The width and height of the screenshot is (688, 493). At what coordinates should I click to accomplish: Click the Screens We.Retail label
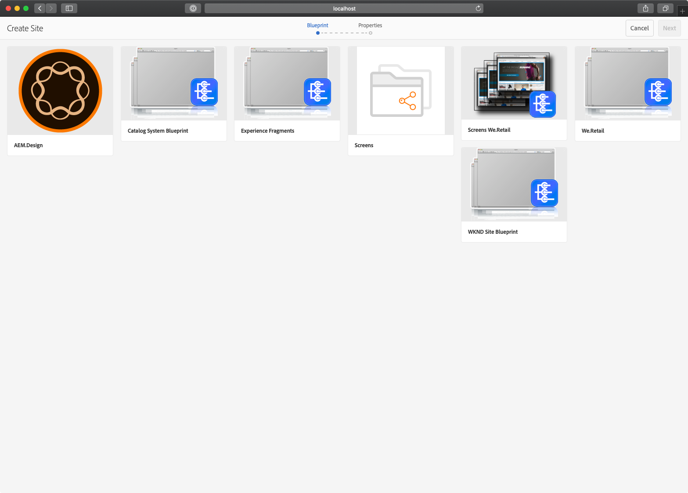point(489,130)
